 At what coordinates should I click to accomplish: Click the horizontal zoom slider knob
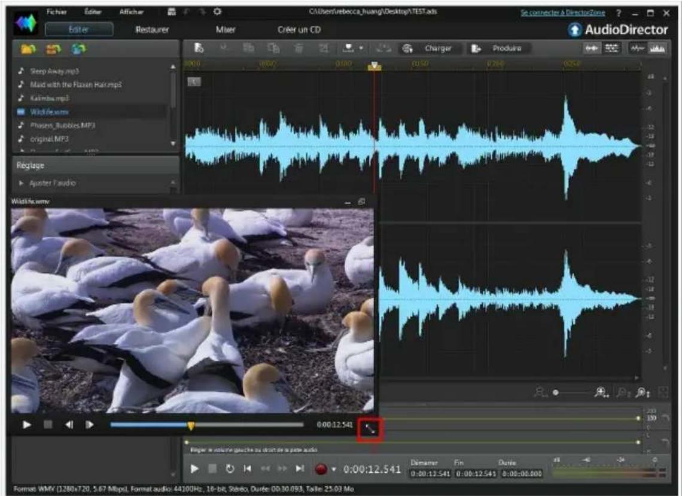point(555,392)
